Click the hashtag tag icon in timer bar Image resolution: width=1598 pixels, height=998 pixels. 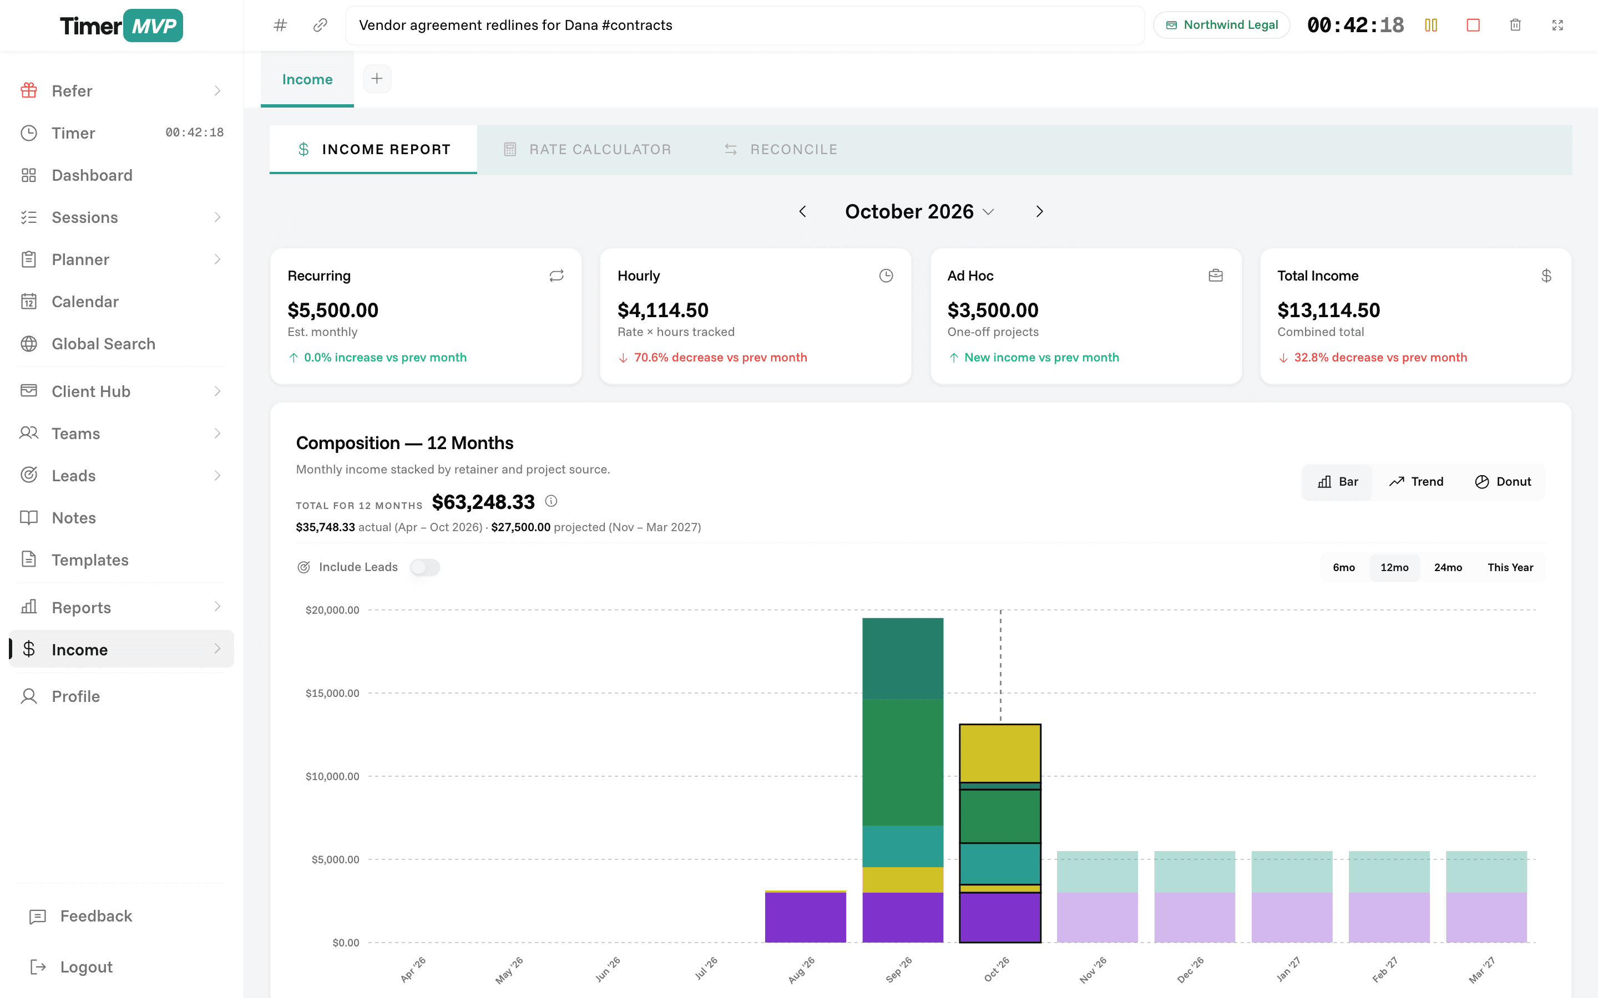tap(280, 25)
